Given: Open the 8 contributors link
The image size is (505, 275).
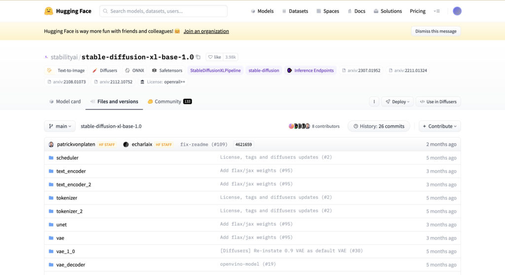Looking at the screenshot, I should [325, 126].
